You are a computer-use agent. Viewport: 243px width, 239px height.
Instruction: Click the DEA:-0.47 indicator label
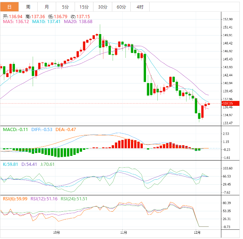[x=66, y=130]
